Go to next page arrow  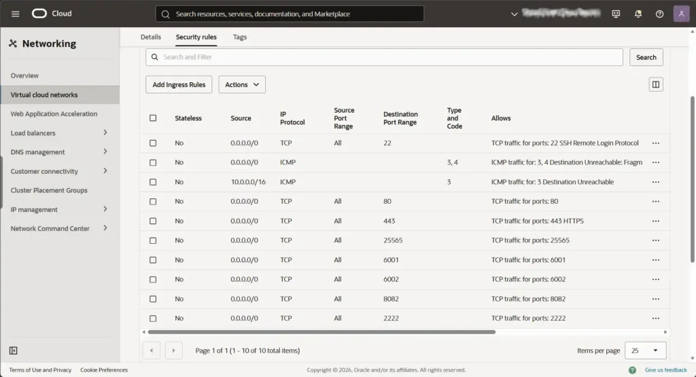tap(173, 351)
